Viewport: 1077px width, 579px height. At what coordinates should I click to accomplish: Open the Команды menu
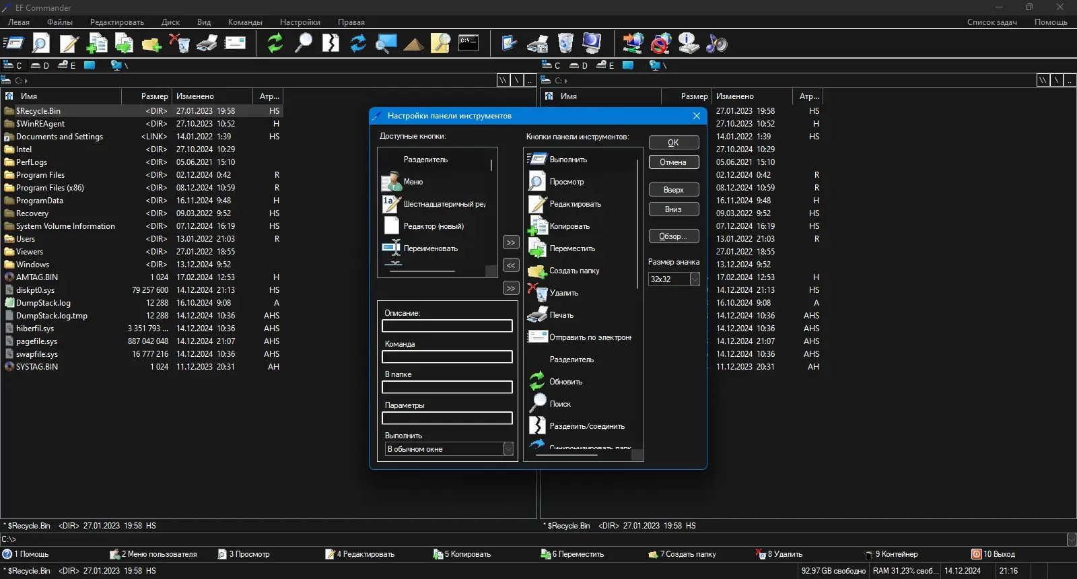245,22
